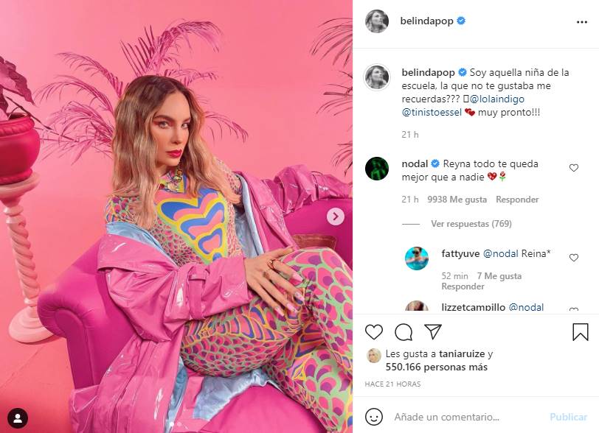This screenshot has height=433, width=599.
Task: Go to next photo with arrow
Action: (336, 216)
